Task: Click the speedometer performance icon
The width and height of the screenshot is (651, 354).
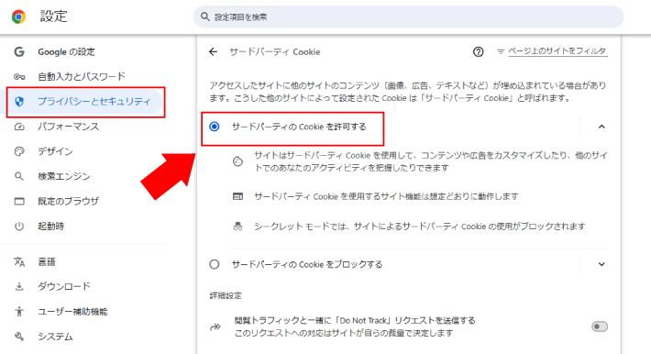Action: (x=19, y=127)
